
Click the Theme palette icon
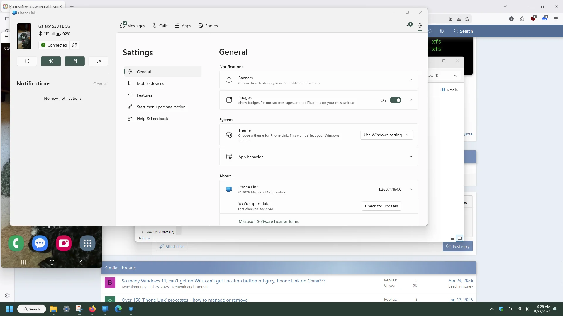tap(229, 135)
